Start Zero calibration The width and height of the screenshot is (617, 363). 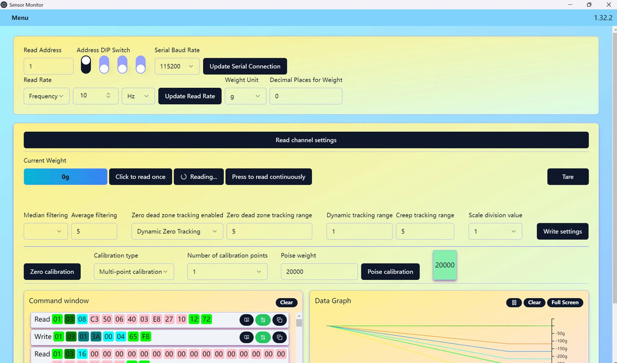point(52,271)
